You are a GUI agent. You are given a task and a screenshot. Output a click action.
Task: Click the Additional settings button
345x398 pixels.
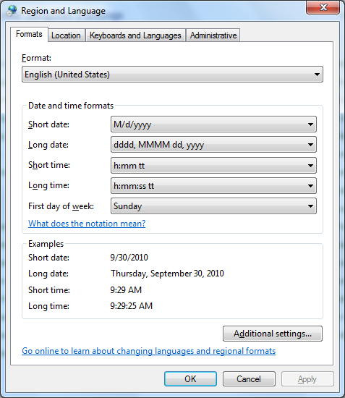point(273,334)
